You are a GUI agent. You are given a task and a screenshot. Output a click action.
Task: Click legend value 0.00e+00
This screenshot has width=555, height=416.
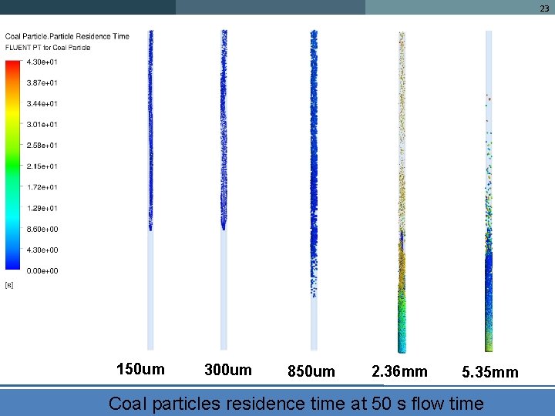42,271
